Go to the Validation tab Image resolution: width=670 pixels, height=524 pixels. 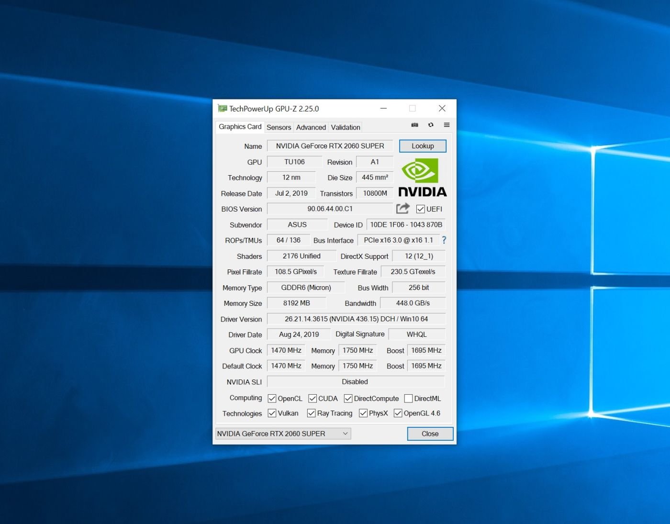346,127
